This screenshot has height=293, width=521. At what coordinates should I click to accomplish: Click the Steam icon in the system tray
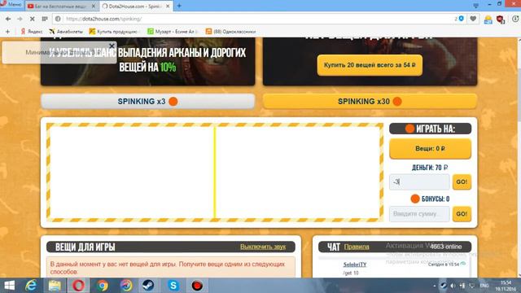pyautogui.click(x=444, y=286)
